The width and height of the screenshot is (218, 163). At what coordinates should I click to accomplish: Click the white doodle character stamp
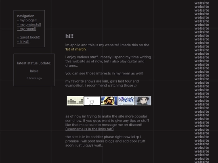point(92,101)
